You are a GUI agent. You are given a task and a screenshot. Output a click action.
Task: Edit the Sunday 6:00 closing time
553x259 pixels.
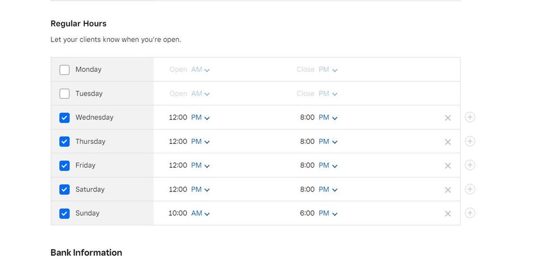[307, 214]
